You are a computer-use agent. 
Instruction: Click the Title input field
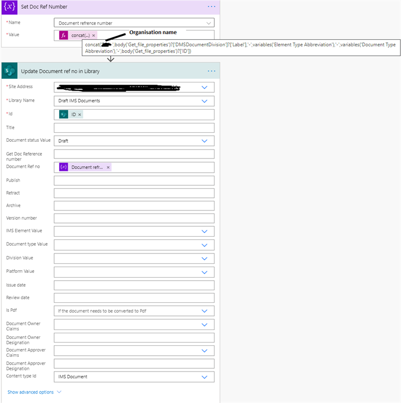[x=134, y=128]
